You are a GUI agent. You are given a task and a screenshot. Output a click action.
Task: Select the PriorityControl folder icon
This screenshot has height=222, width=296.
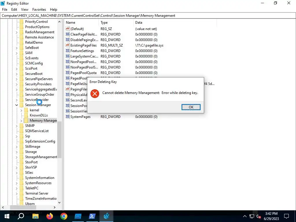point(21,22)
